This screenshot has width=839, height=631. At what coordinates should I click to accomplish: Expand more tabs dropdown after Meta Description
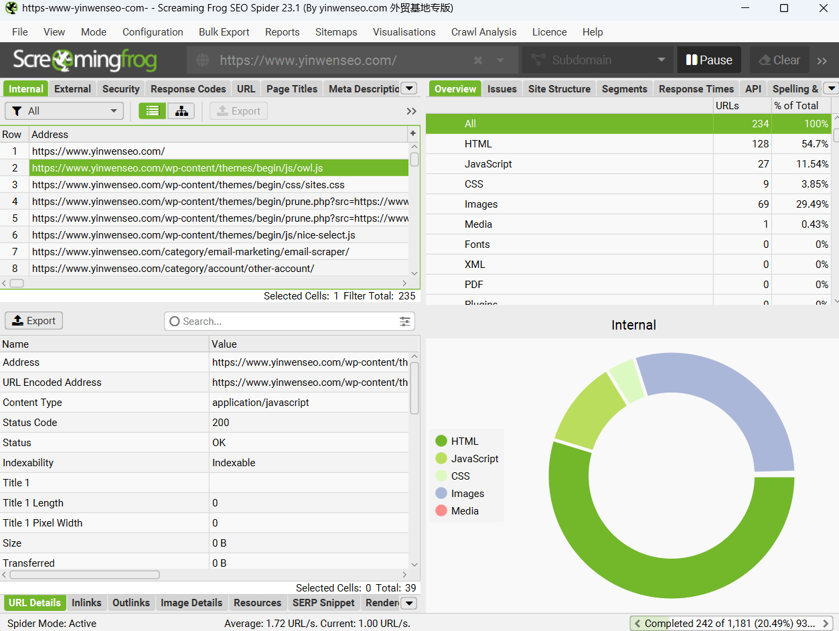(408, 88)
